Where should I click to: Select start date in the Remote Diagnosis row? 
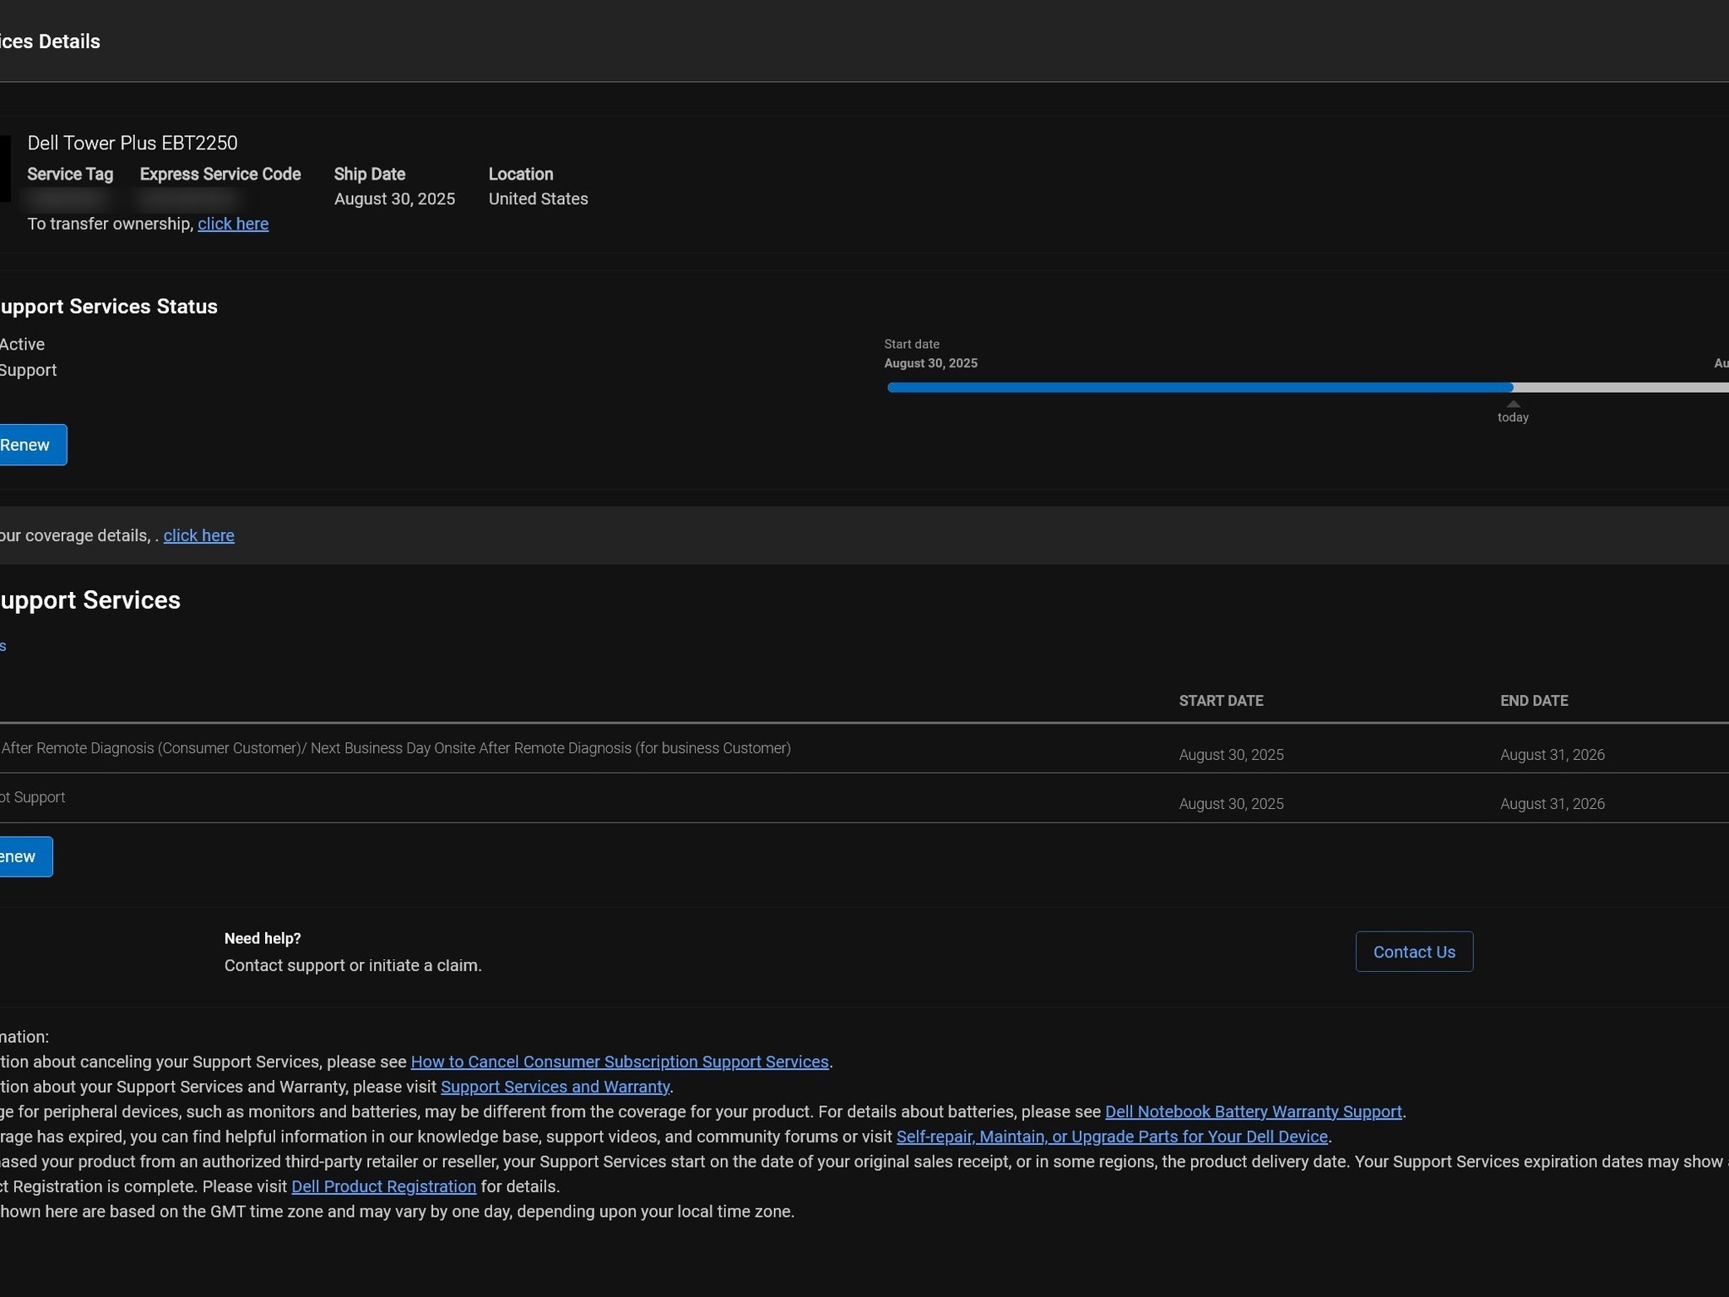pyautogui.click(x=1232, y=755)
